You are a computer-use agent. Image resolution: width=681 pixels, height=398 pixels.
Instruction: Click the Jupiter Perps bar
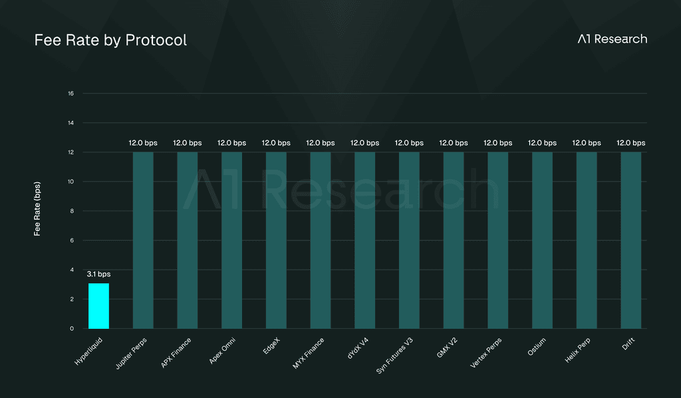point(143,240)
